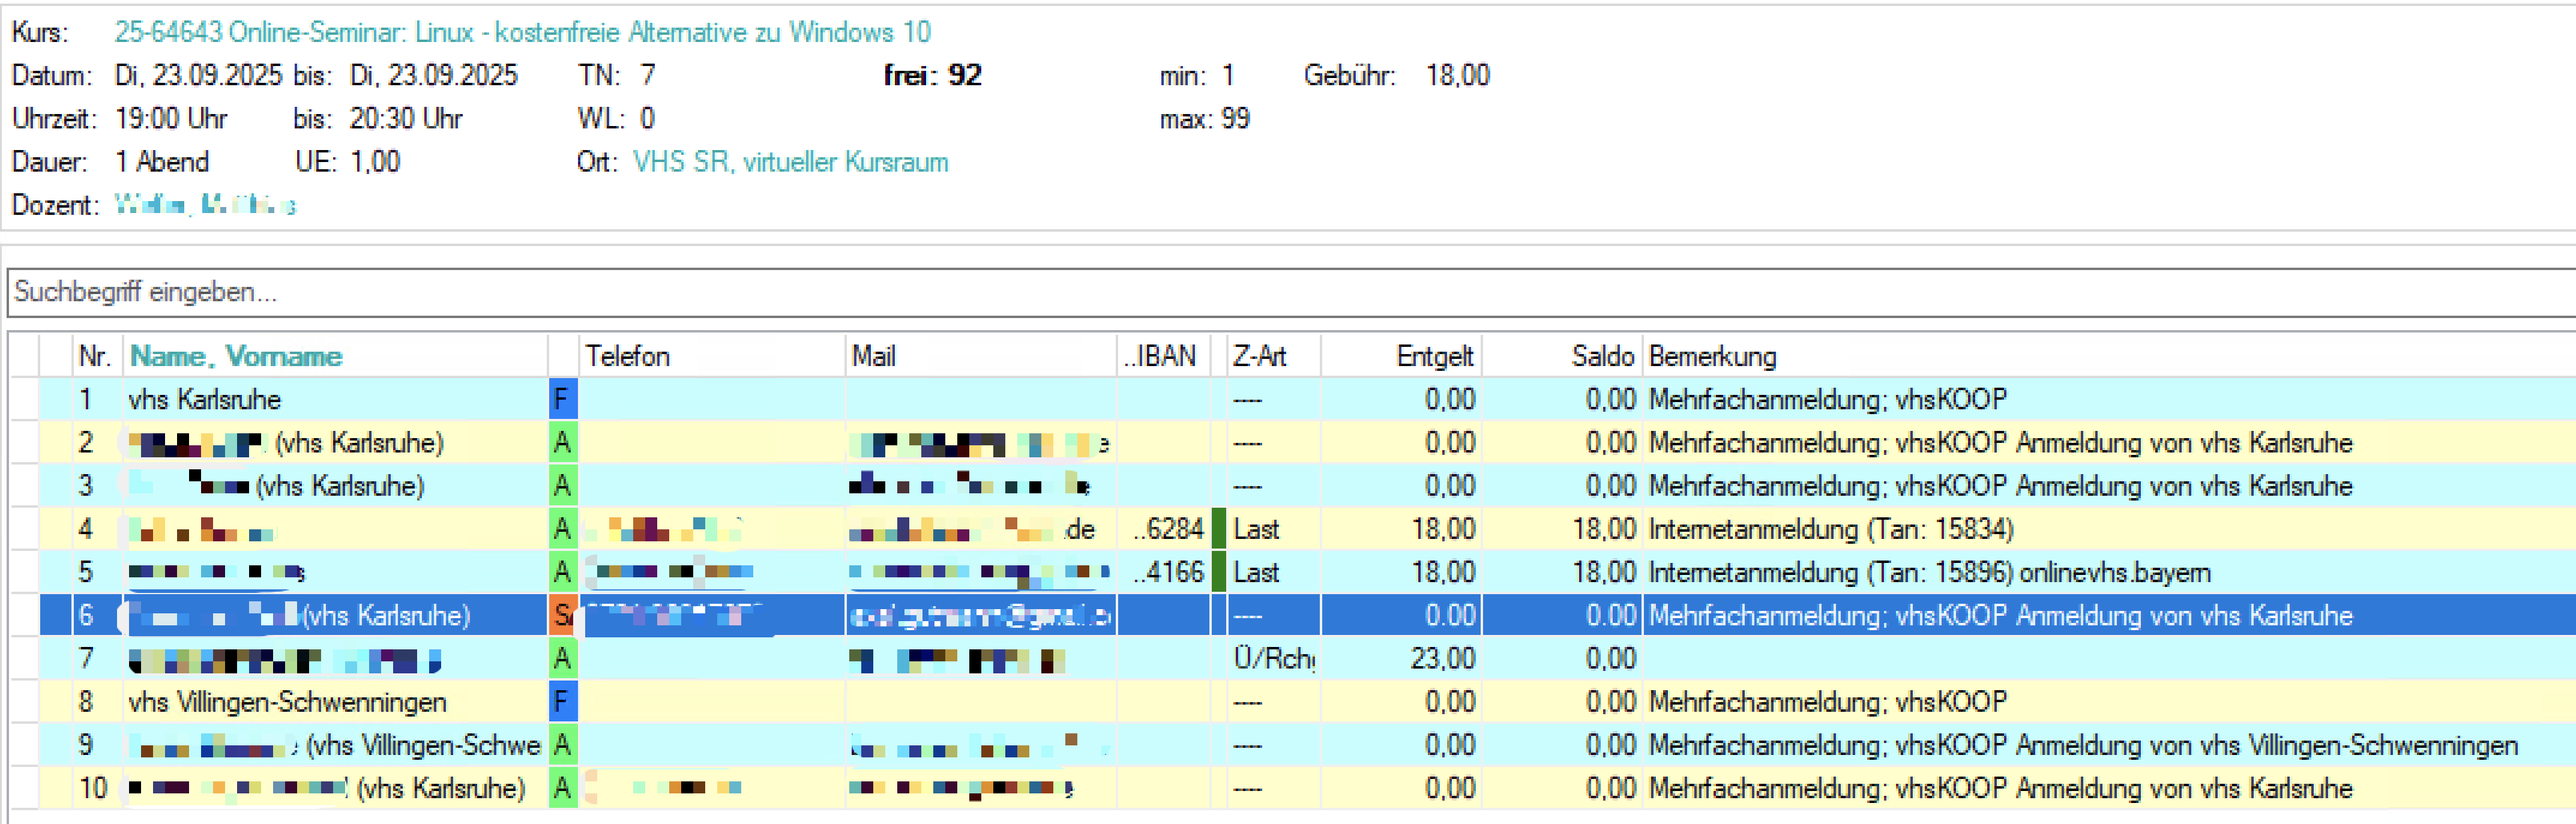The height and width of the screenshot is (824, 2576).
Task: Click the row selector cell of row 7
Action: click(24, 658)
